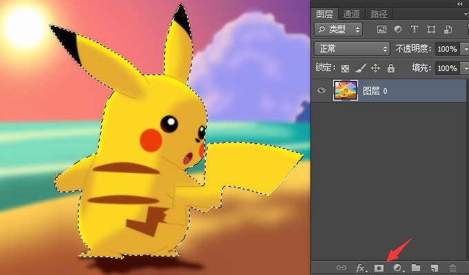Switch to the 路径 tab
Image resolution: width=469 pixels, height=275 pixels.
click(x=379, y=14)
